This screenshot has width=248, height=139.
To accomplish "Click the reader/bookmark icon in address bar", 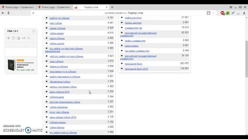I will 208,13.
